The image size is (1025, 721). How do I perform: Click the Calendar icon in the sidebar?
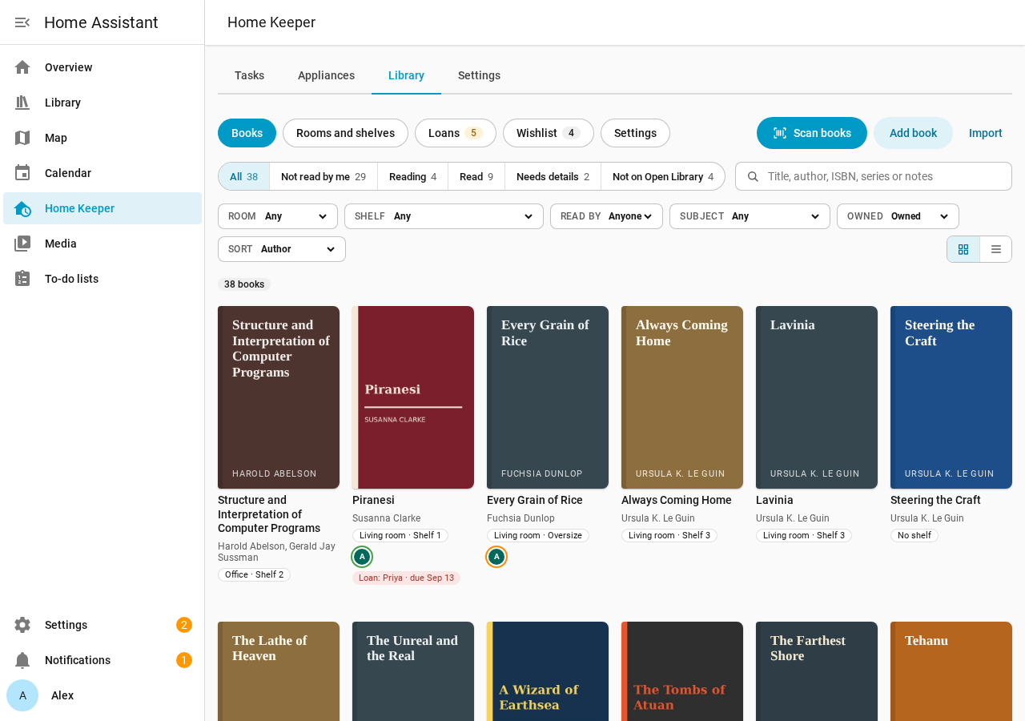point(22,173)
